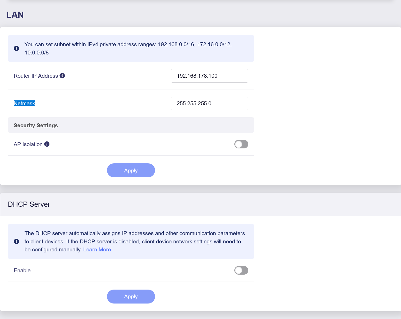Click the AP Isolation info icon
Image resolution: width=401 pixels, height=319 pixels.
(47, 144)
